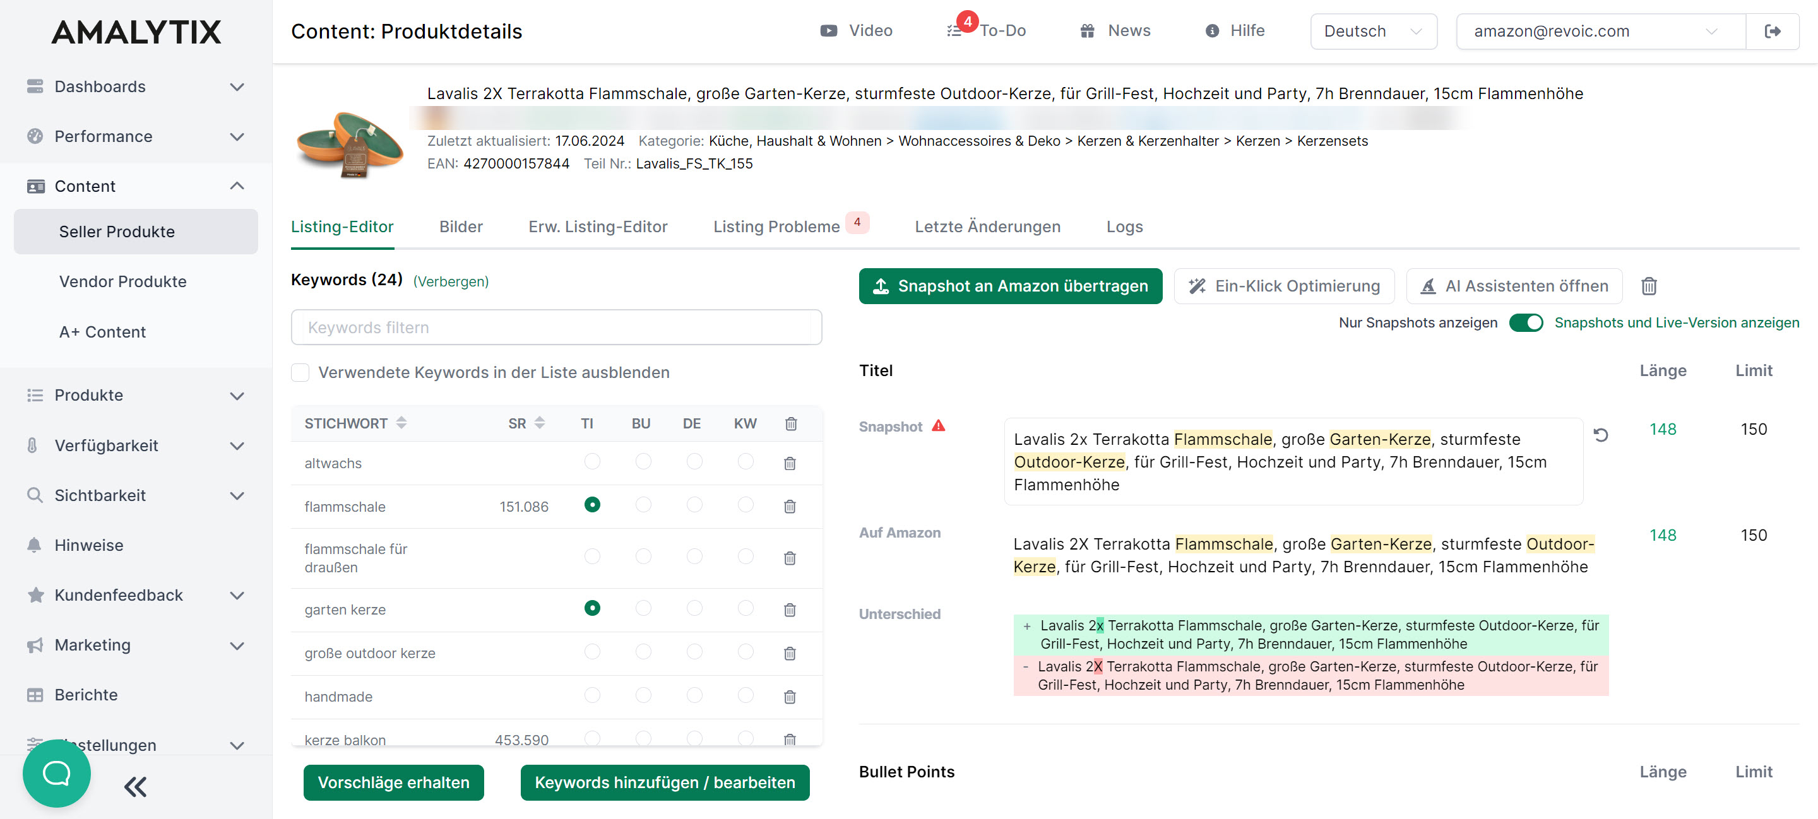The image size is (1818, 819).
Task: Open A+ Content in sidebar
Action: tap(102, 331)
